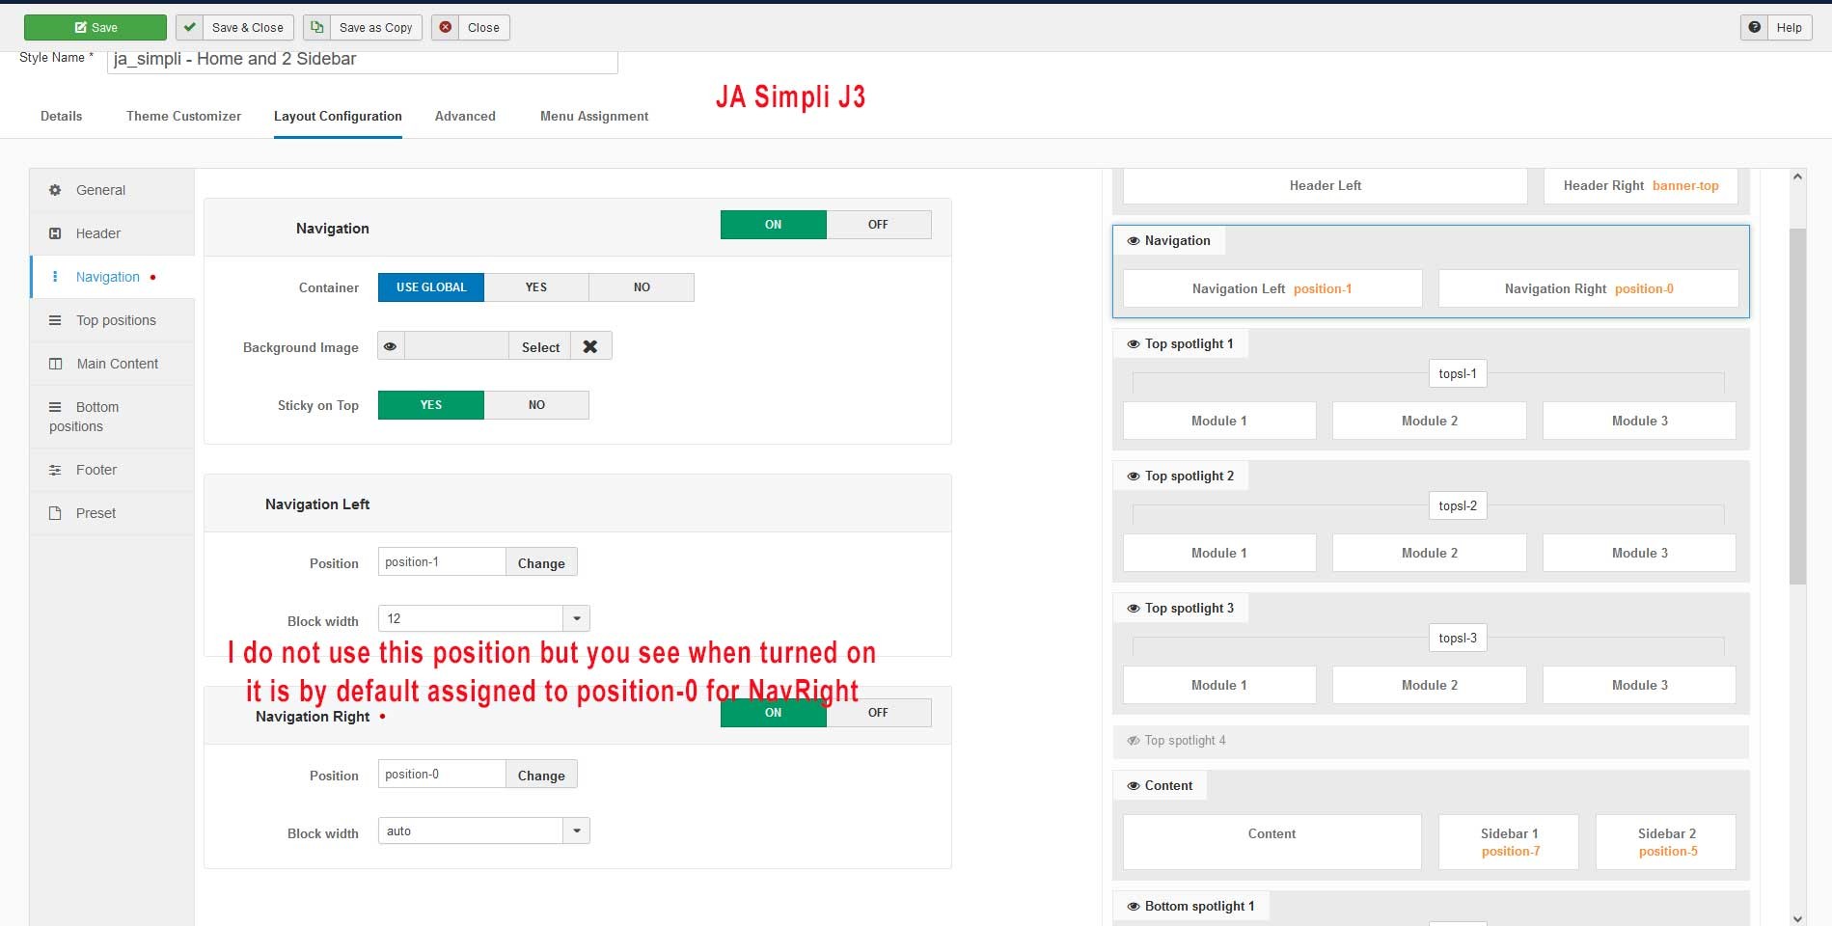Viewport: 1832px width, 926px height.
Task: Open the Advanced tab
Action: coord(465,116)
